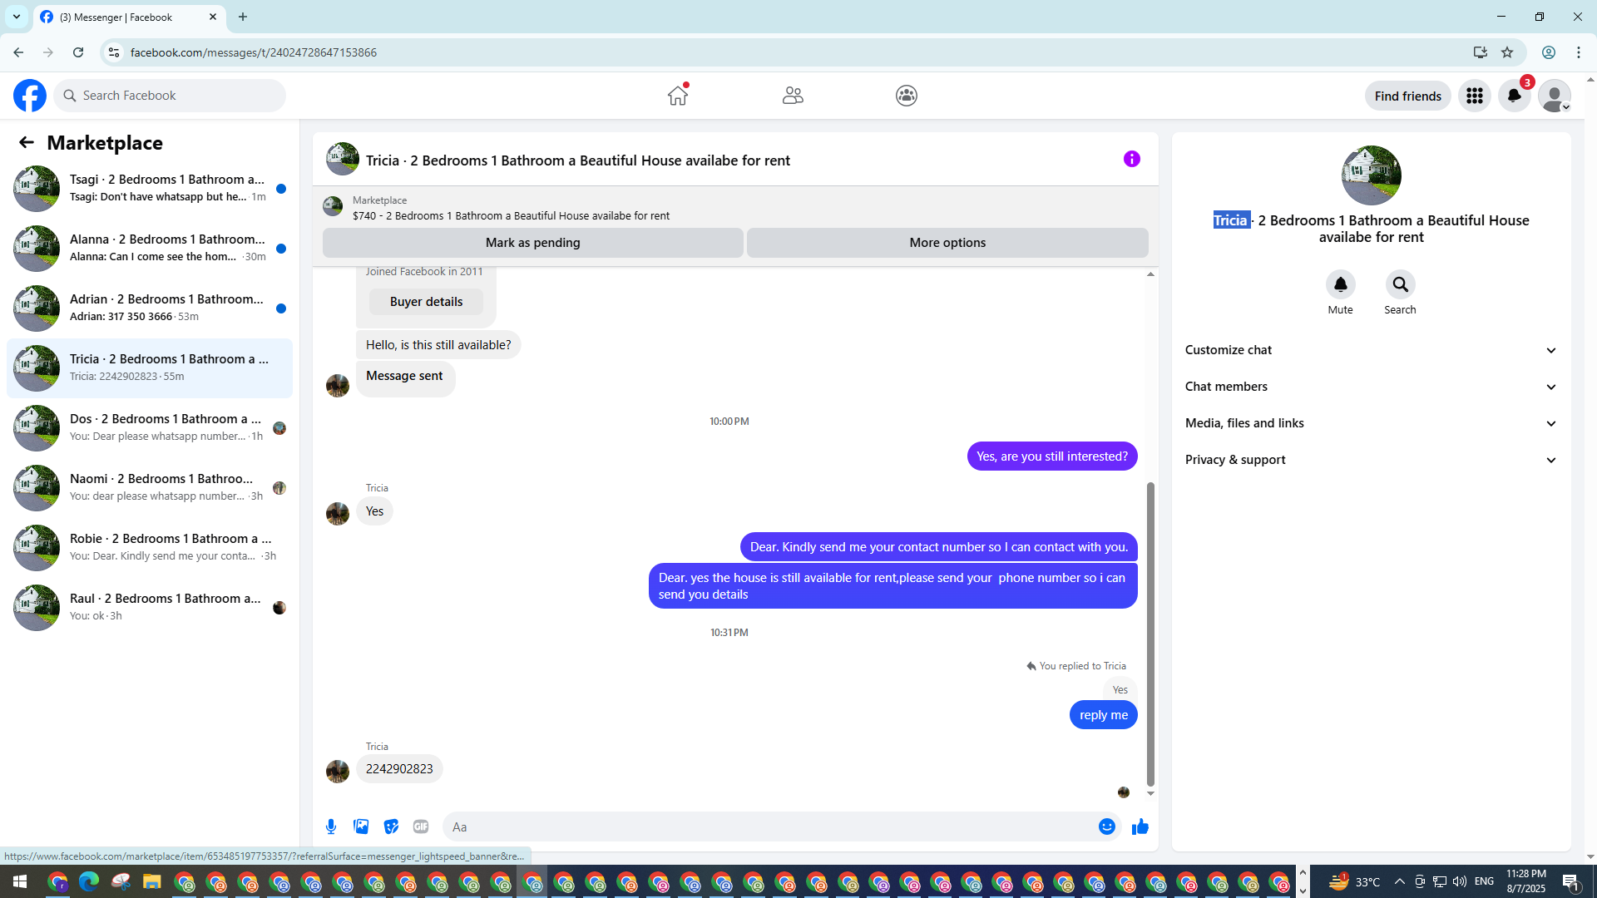This screenshot has height=898, width=1597.
Task: Open the Friends tab in top navigation
Action: tap(793, 96)
